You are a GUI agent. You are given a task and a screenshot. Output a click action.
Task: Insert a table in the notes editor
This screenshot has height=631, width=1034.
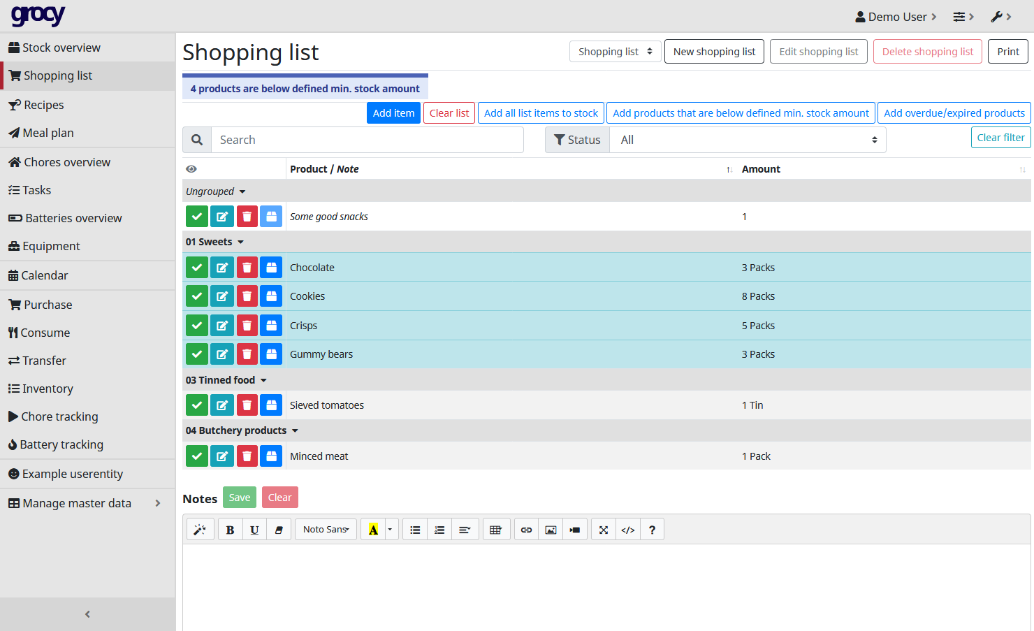point(495,530)
